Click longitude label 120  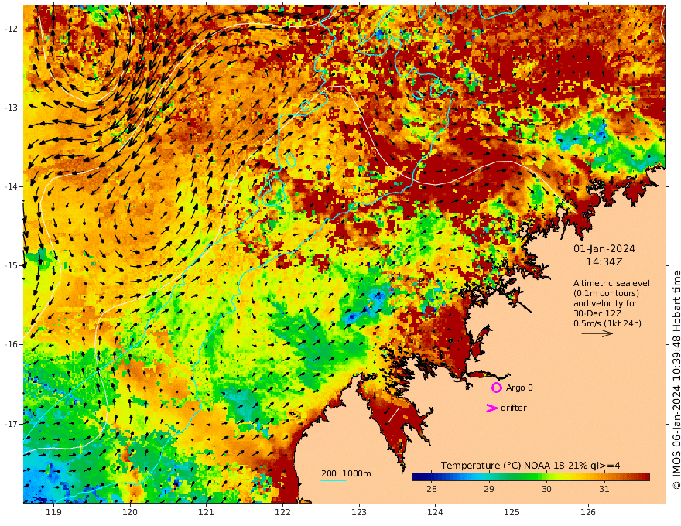(130, 513)
